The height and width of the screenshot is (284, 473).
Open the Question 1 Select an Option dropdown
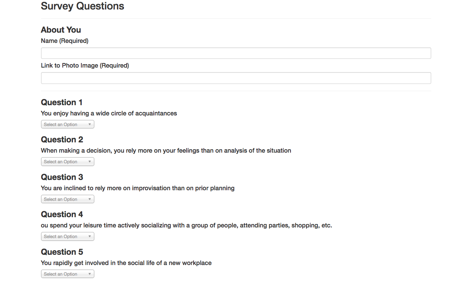pos(68,124)
